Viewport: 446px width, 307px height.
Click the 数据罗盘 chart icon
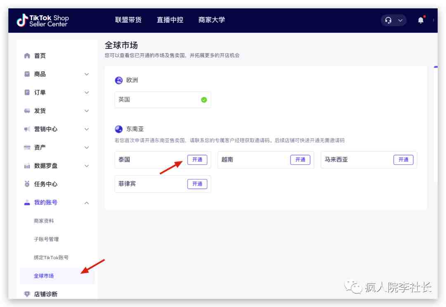[27, 166]
